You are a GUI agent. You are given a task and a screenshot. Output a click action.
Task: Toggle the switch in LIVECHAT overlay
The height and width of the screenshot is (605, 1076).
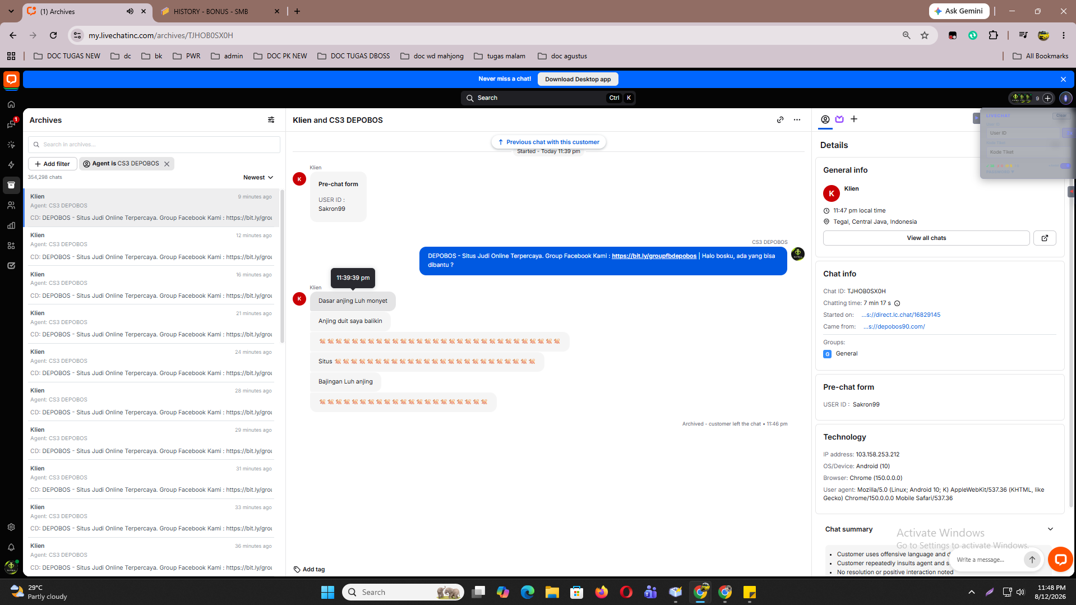(1065, 166)
